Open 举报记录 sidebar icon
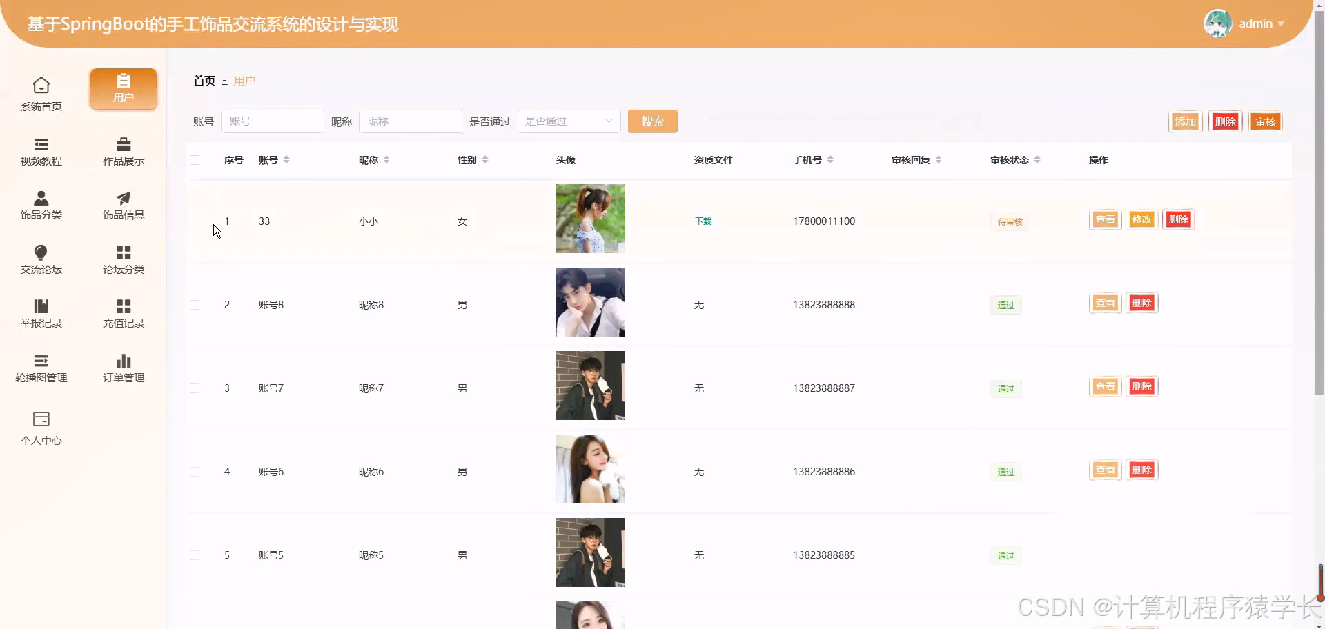 point(41,306)
